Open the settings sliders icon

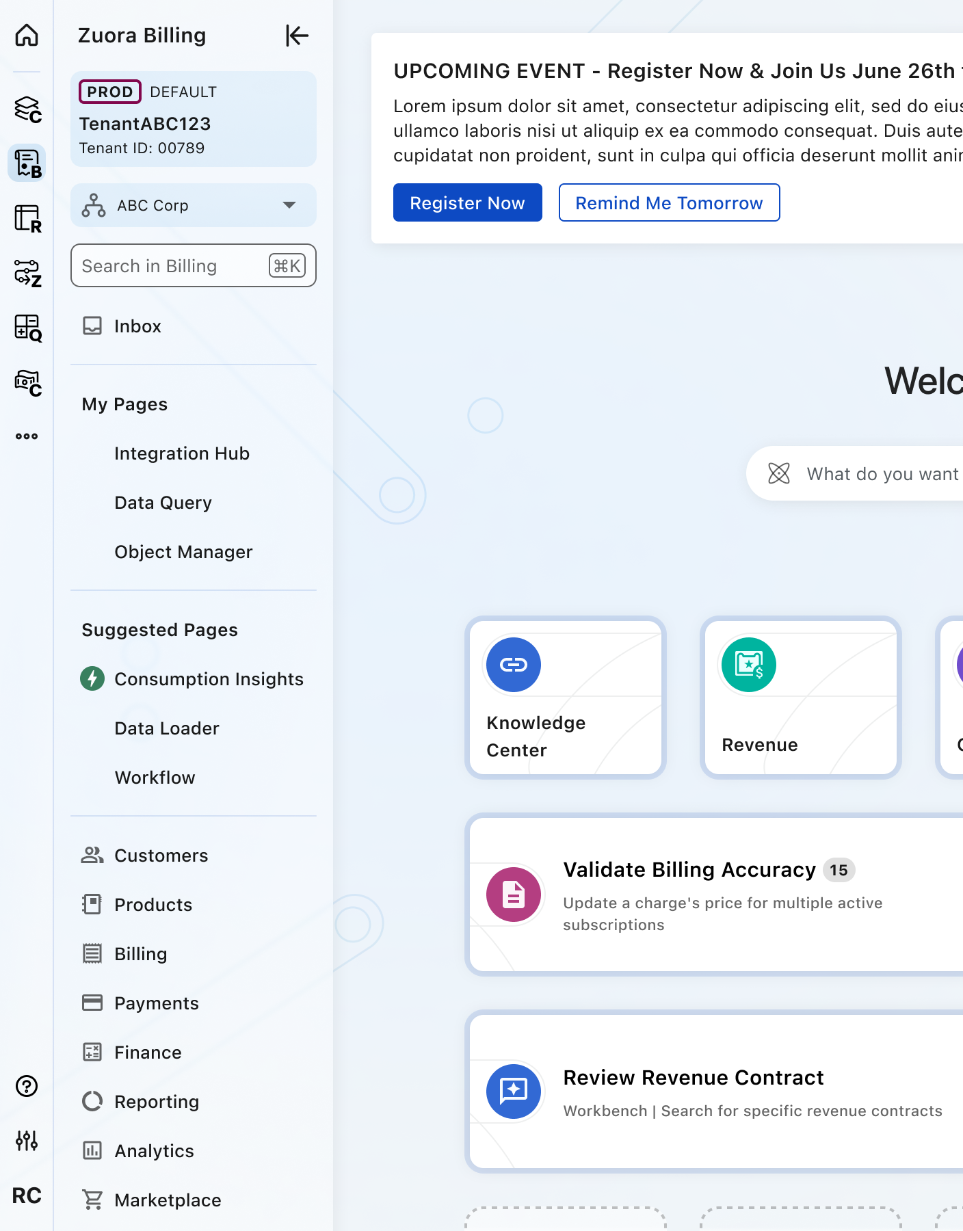tap(27, 1140)
